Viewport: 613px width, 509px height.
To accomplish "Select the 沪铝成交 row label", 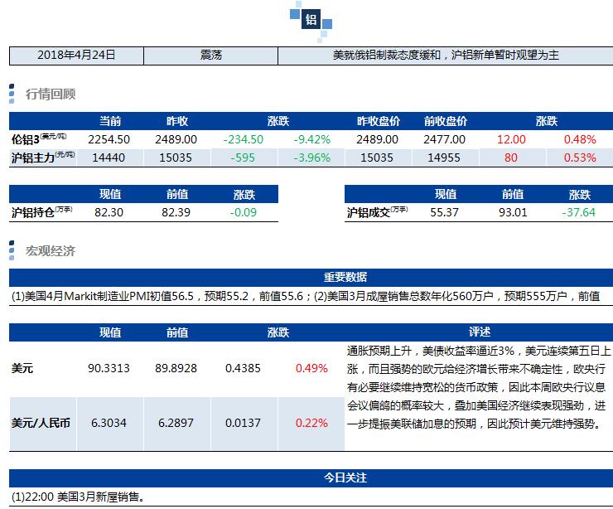I will coord(377,212).
